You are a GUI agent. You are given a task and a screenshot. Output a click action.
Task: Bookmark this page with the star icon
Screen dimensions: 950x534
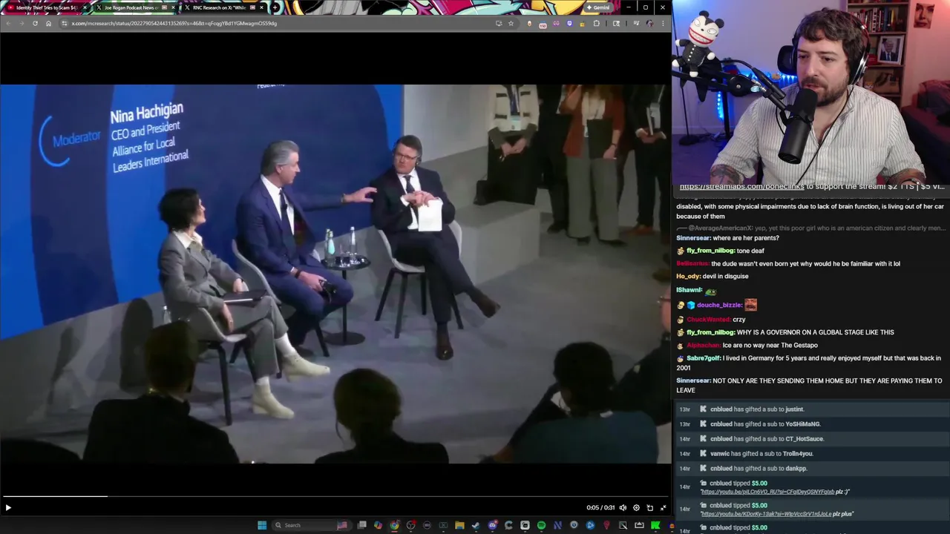511,23
